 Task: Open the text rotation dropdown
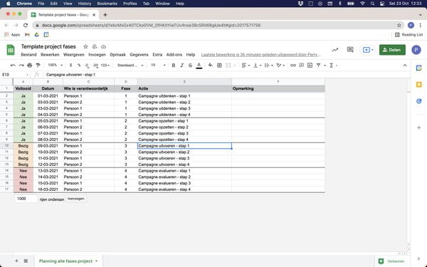[280, 66]
